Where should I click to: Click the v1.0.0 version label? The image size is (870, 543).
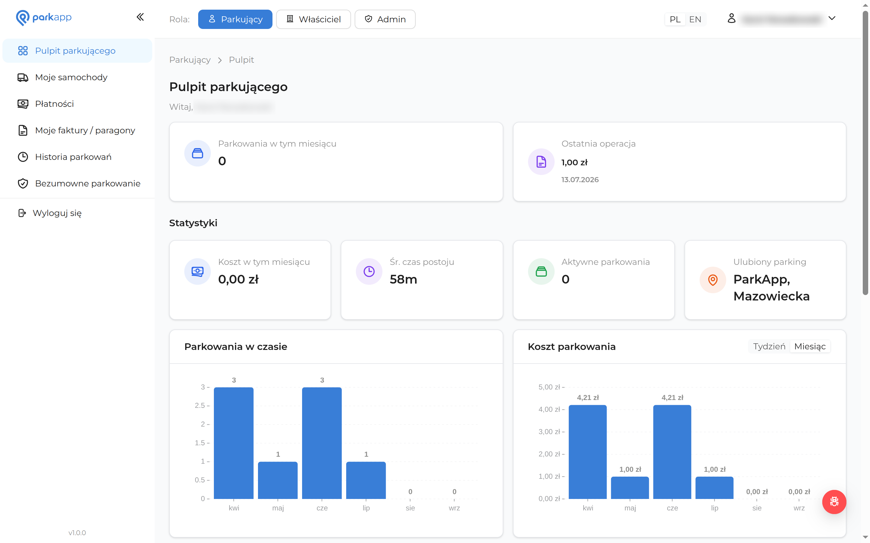coord(77,532)
